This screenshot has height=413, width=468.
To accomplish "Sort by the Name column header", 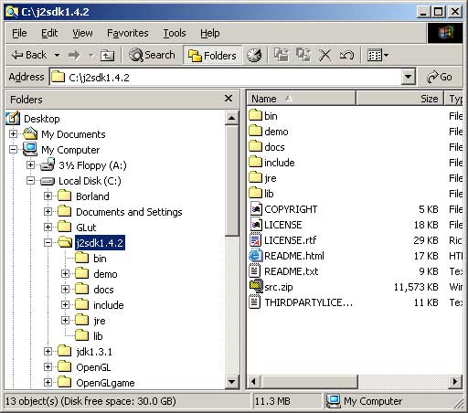I will tap(301, 99).
